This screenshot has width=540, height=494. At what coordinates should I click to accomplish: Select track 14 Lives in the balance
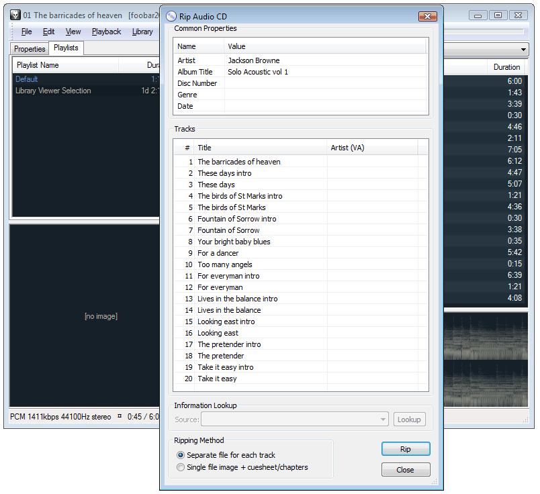pyautogui.click(x=301, y=310)
